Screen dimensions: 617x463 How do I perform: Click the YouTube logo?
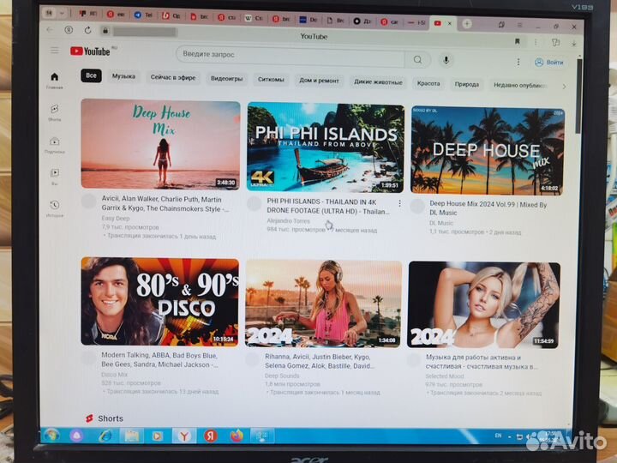[x=90, y=51]
